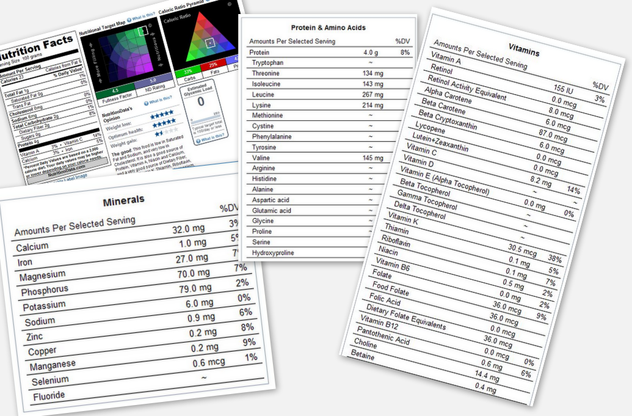Screen dimensions: 632x416
Task: Click '79.0 mg' value in Minerals
Action: [195, 288]
